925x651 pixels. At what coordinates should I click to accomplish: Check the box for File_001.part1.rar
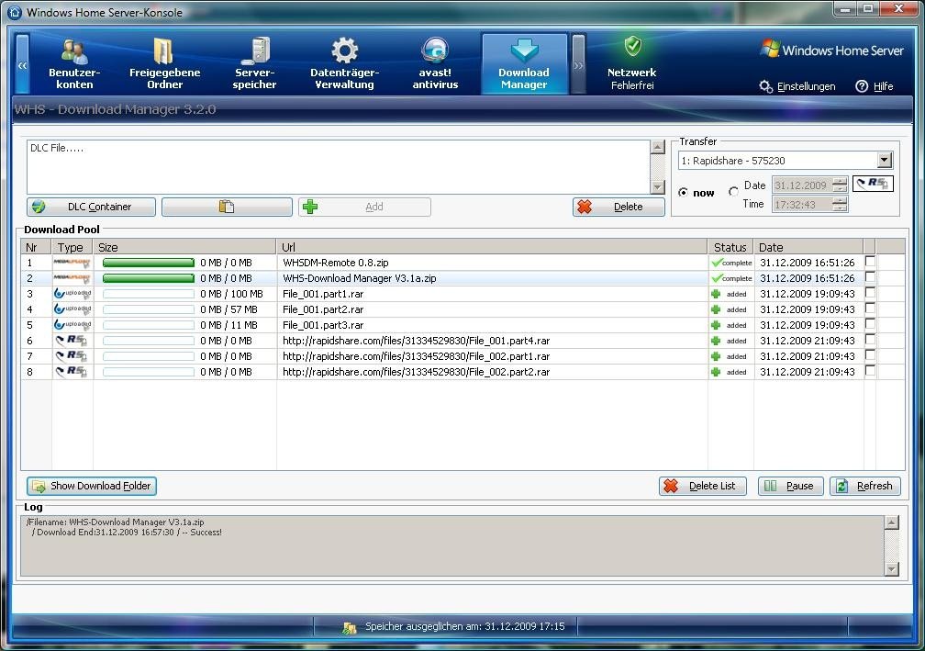pos(870,293)
